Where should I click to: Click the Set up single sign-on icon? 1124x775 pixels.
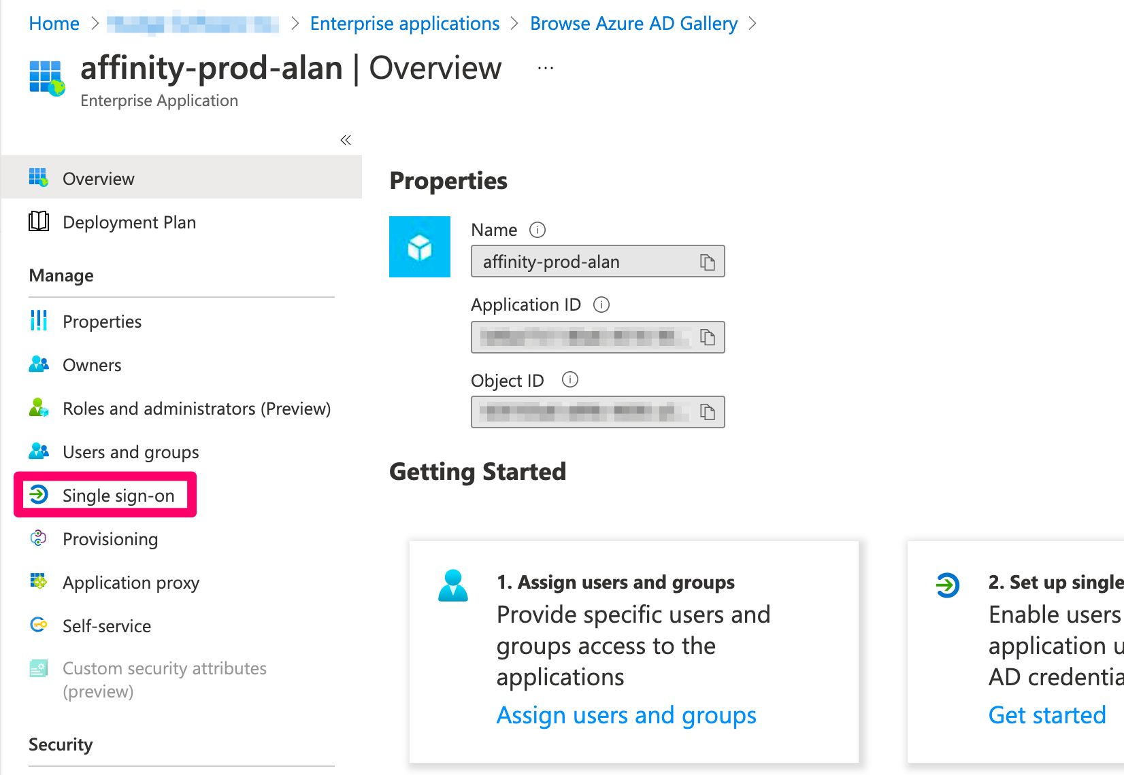(x=947, y=585)
